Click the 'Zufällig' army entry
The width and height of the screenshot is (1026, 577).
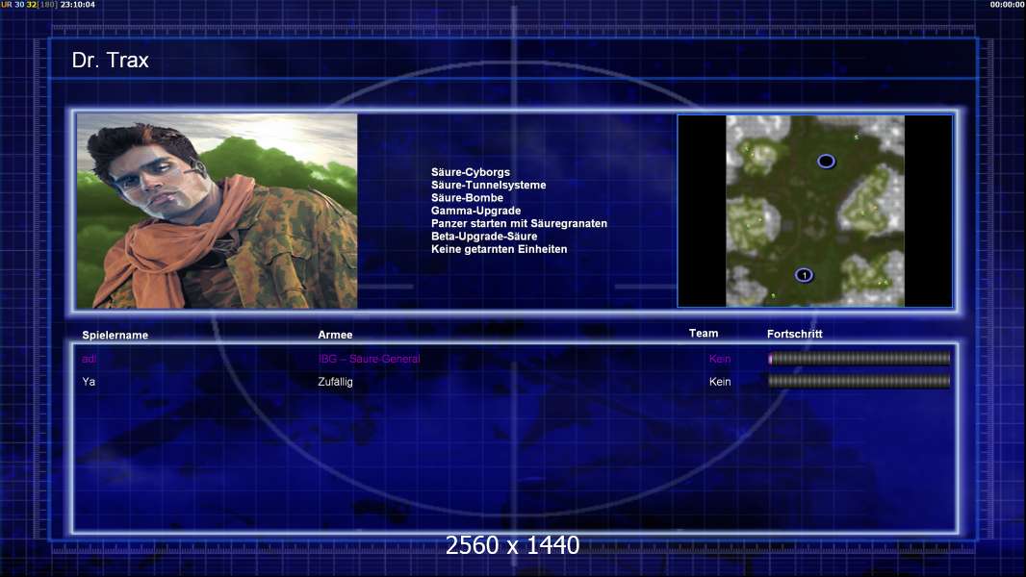335,382
